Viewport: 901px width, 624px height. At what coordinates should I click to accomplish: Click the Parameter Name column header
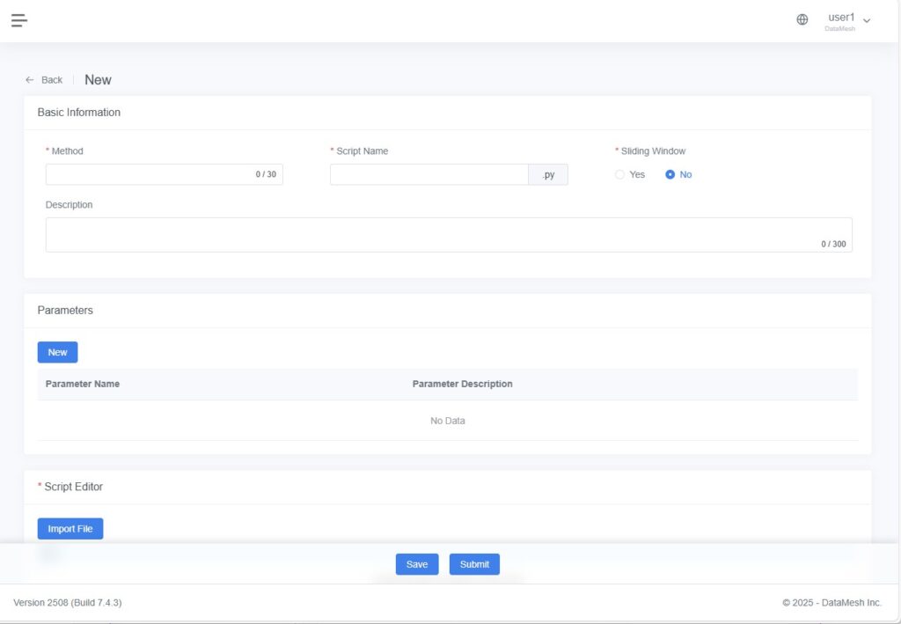tap(83, 384)
